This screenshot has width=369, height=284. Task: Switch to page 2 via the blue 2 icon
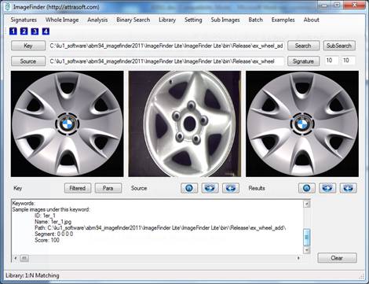(24, 31)
